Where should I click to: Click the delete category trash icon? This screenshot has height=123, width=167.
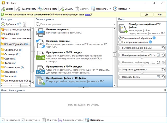25,24
